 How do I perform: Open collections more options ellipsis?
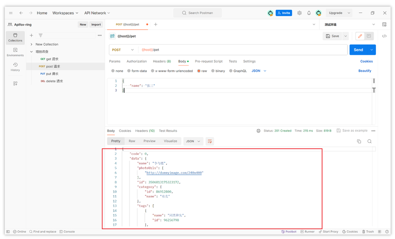click(x=100, y=35)
